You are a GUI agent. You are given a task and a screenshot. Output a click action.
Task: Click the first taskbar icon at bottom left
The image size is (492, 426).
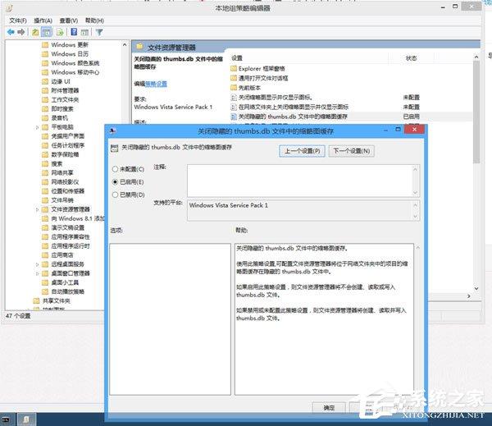point(6,419)
